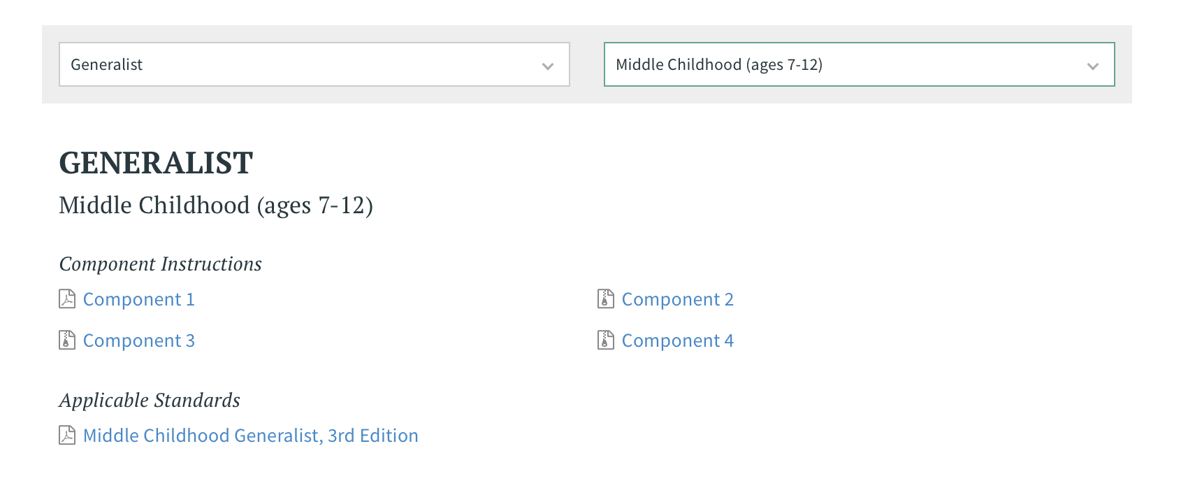This screenshot has width=1202, height=488.
Task: Click the Component Instructions section heading
Action: (x=161, y=264)
